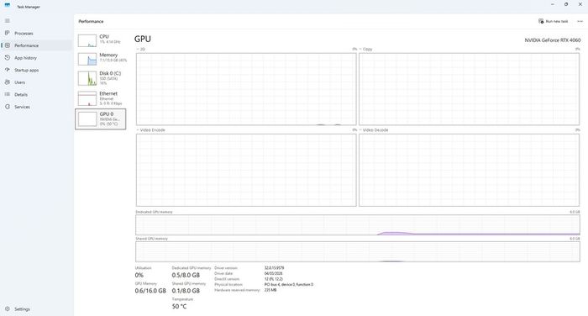Click the NVIDIA GeForce RTX 4060 label

[553, 40]
